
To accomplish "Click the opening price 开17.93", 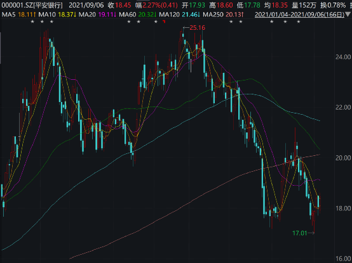I will click(x=194, y=5).
